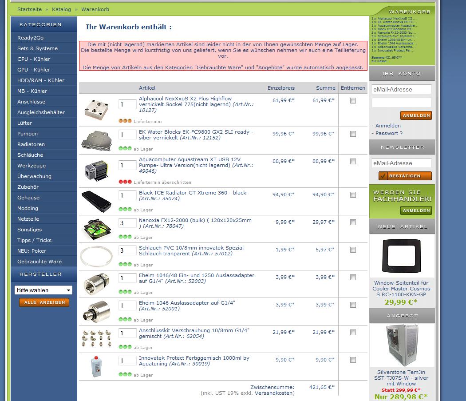Check remove box for Schlauch PVC 10/8mm

(x=353, y=250)
